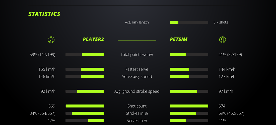Click PLAYER2's Fastest serve bar
This screenshot has width=276, height=125.
pos(85,69)
